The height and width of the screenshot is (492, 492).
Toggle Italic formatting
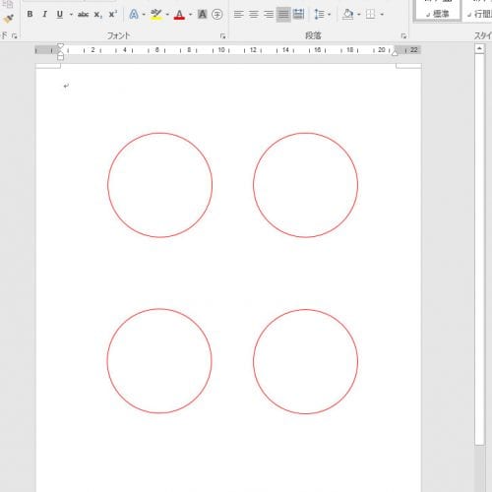point(44,14)
